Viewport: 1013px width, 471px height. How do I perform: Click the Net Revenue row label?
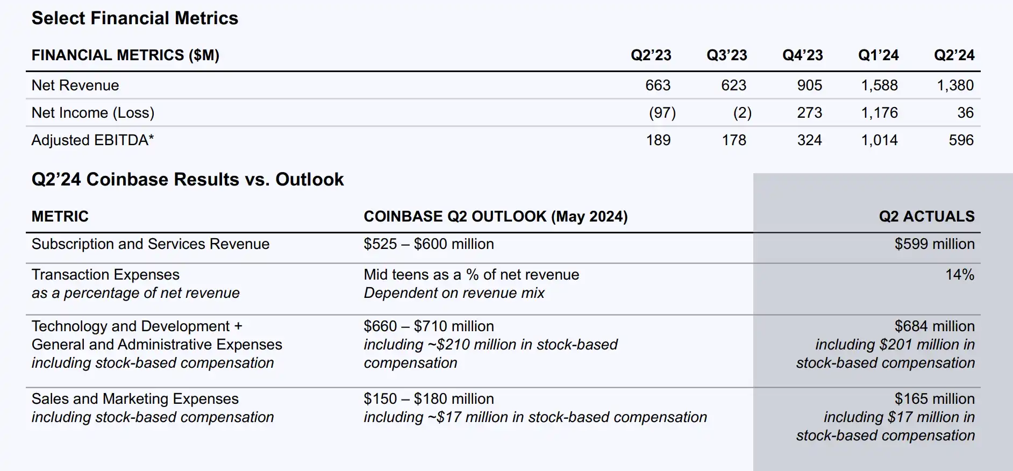(x=75, y=85)
